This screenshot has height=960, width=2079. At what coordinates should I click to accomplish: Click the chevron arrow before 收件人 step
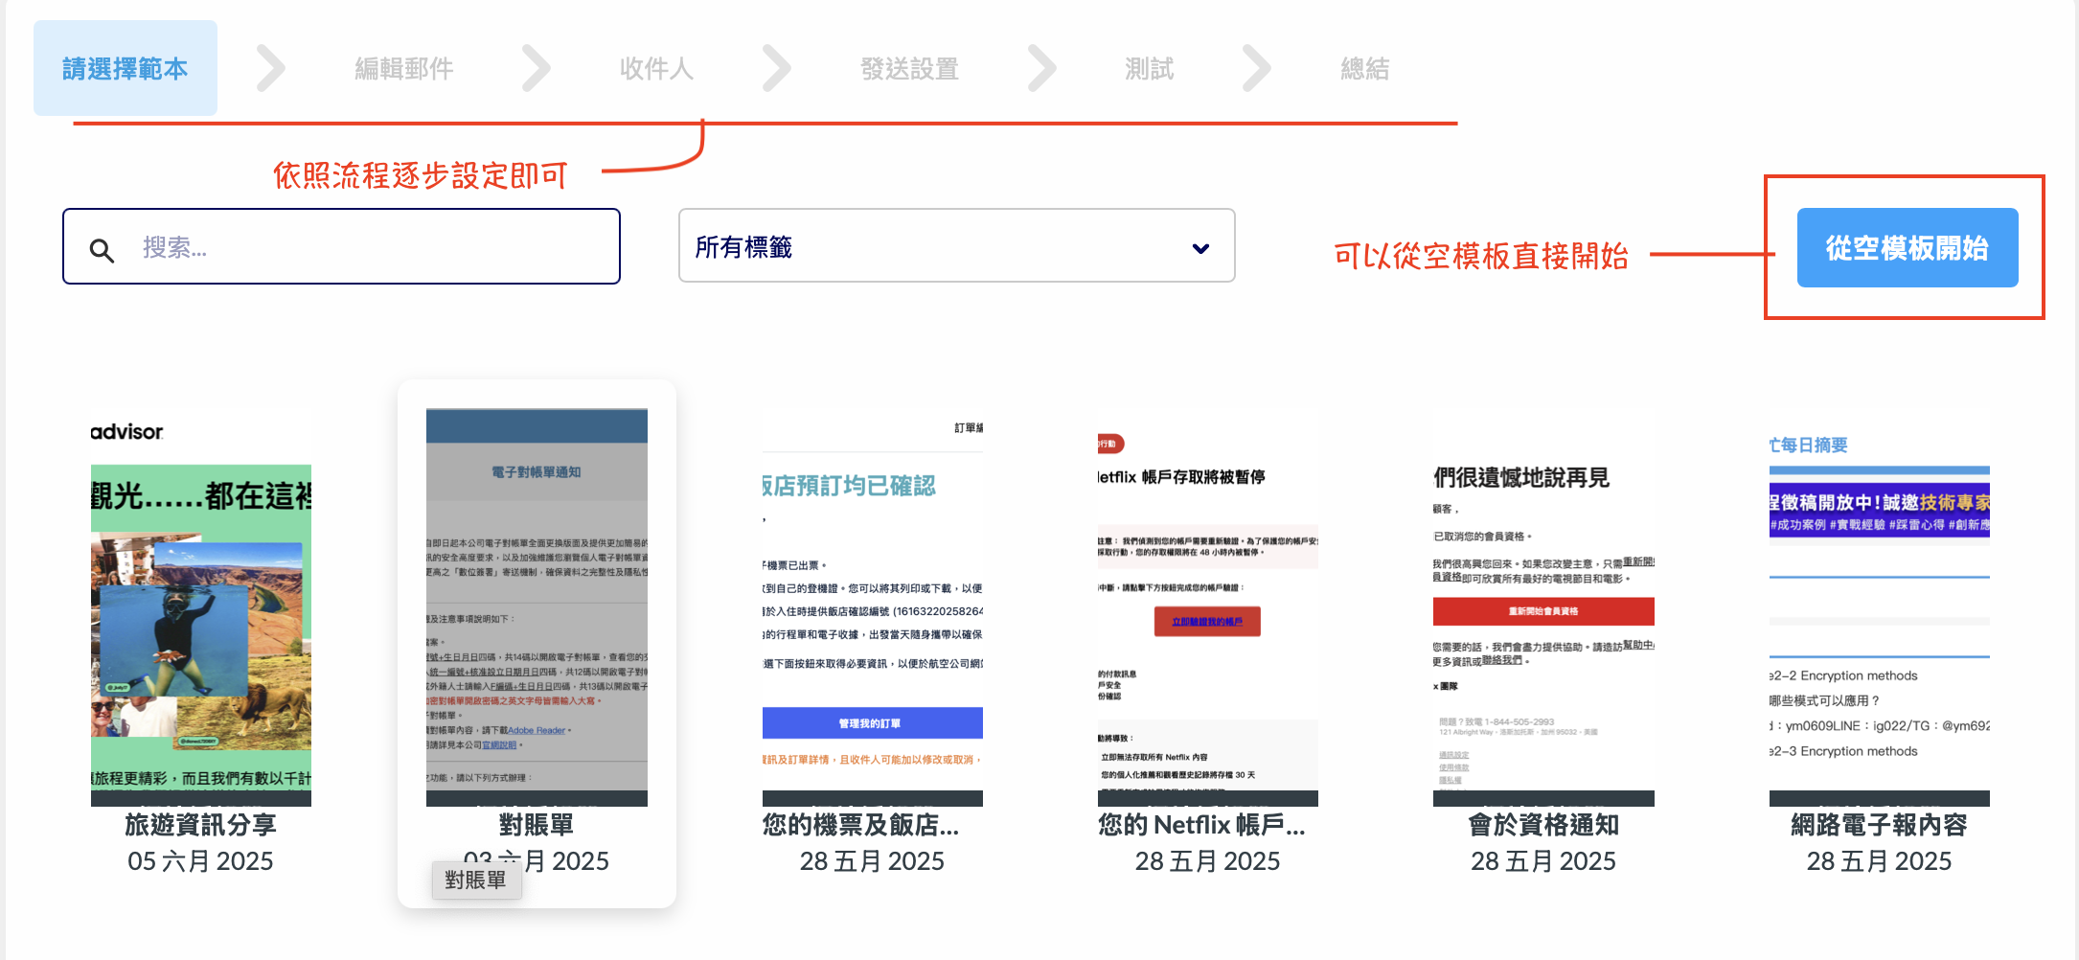pyautogui.click(x=537, y=69)
